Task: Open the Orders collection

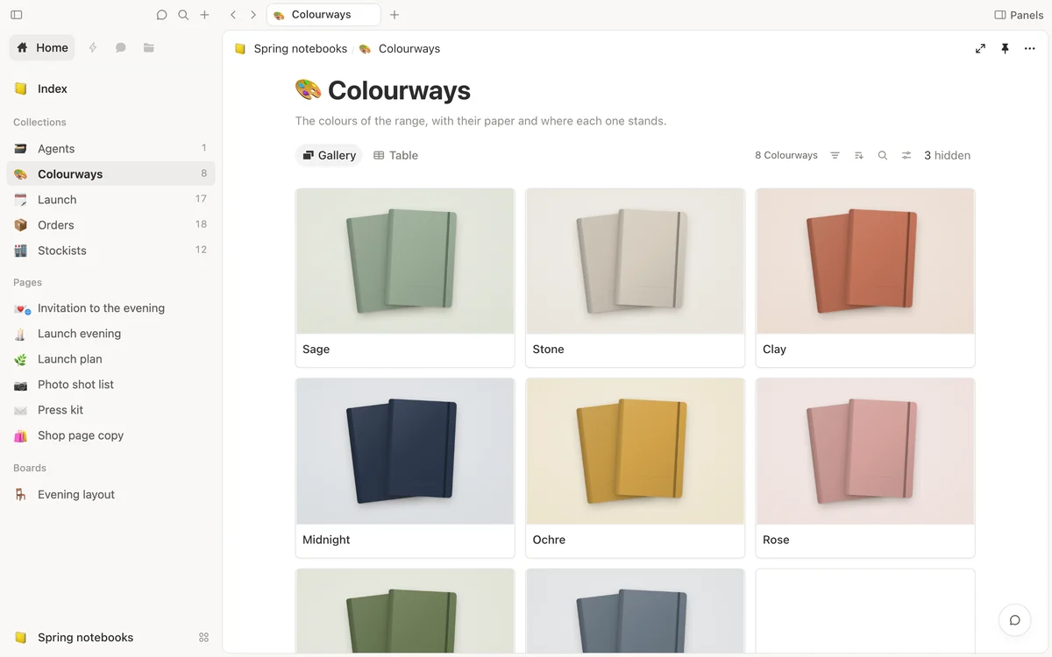Action: 110,225
